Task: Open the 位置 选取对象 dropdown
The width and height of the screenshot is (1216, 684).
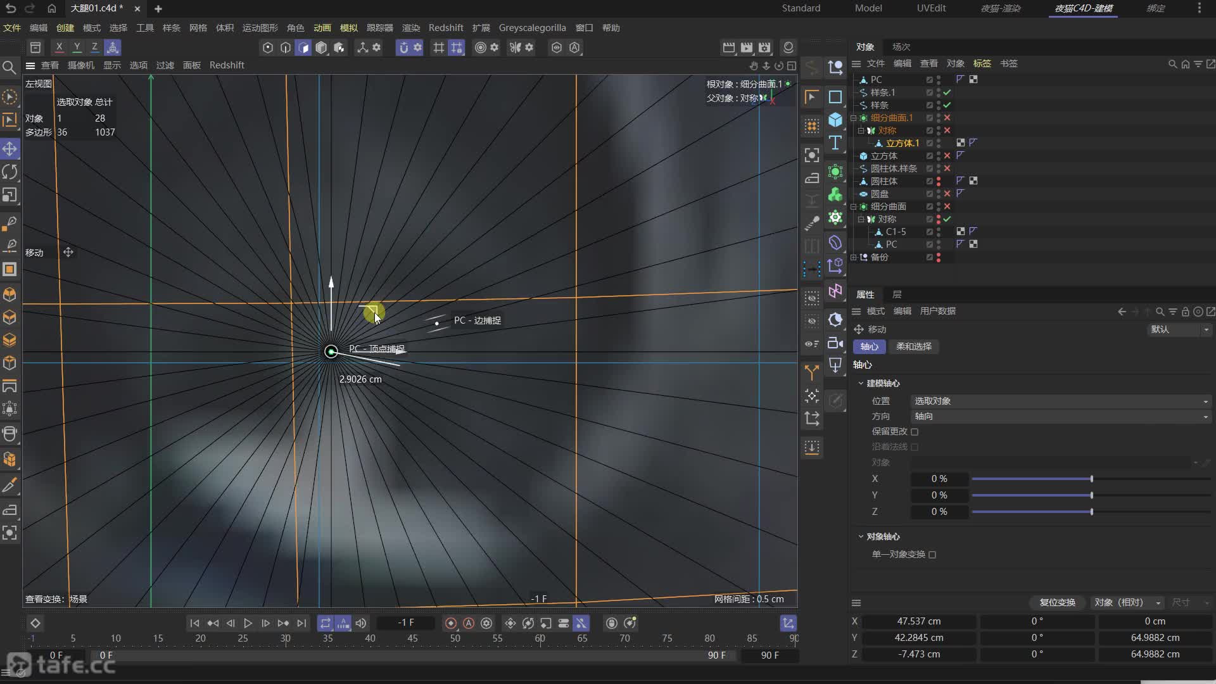Action: (x=1060, y=401)
